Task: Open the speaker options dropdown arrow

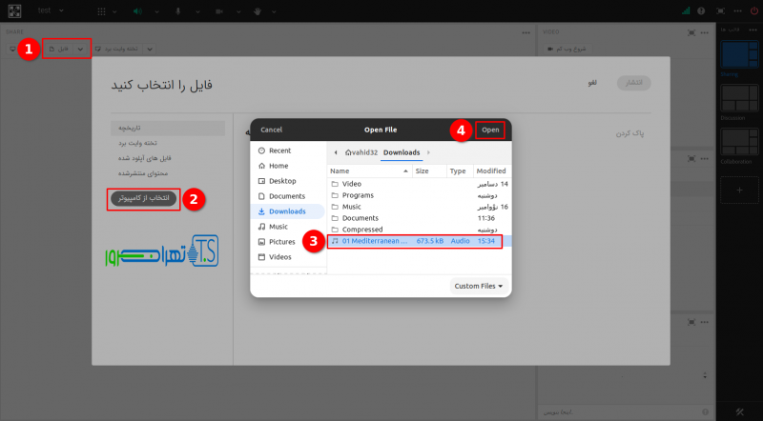Action: [156, 11]
